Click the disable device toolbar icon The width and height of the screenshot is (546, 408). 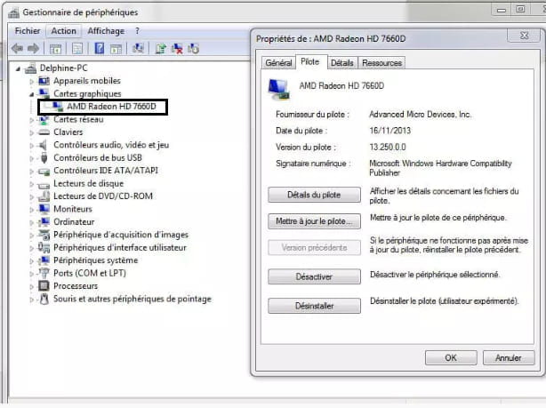click(x=193, y=48)
